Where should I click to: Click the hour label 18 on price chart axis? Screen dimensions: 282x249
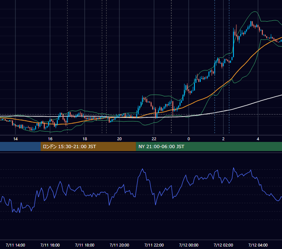[x=85, y=139]
